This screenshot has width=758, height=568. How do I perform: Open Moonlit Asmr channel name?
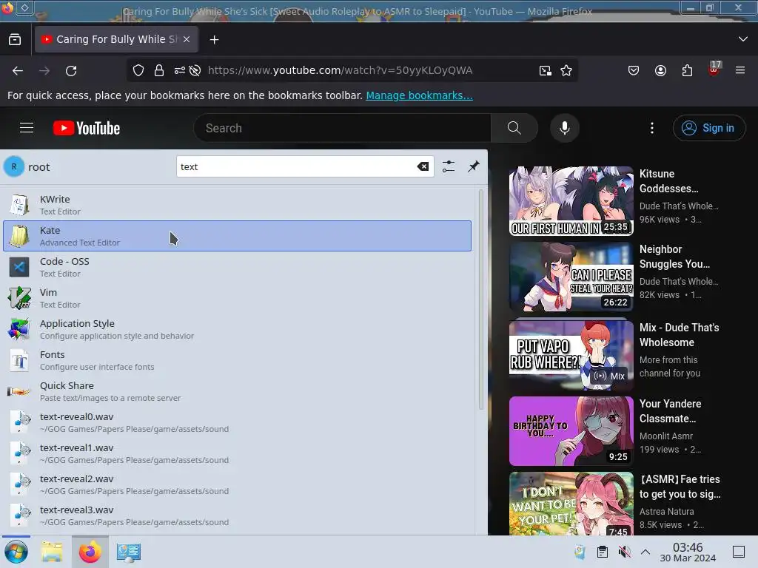click(665, 436)
